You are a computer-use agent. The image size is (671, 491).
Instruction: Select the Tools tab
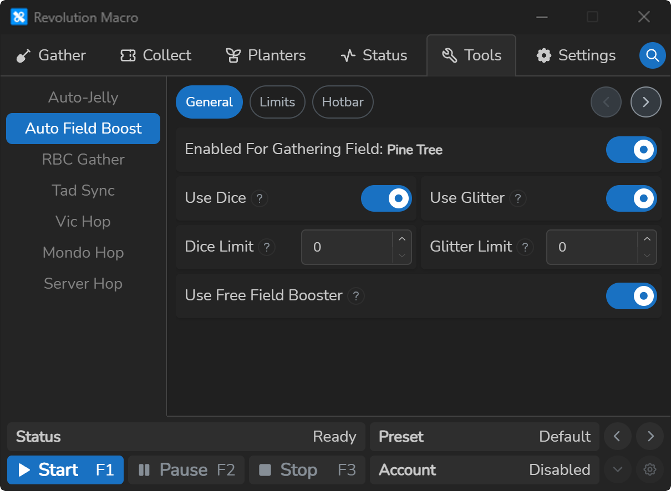pos(471,55)
